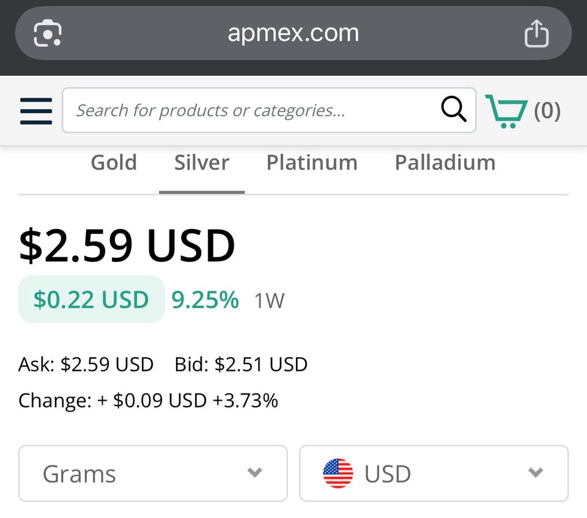Screen dimensions: 587x518
Task: Expand the Grams weight unit dropdown
Action: (153, 473)
